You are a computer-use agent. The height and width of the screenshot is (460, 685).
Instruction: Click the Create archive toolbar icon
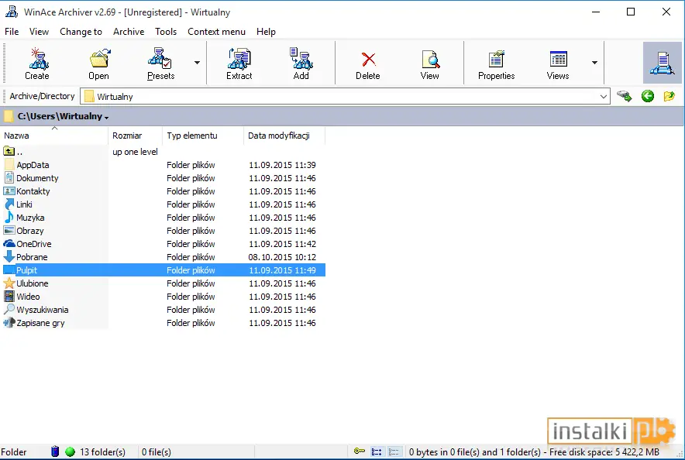click(x=37, y=64)
